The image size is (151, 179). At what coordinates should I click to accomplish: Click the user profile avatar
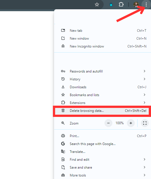[x=136, y=4]
